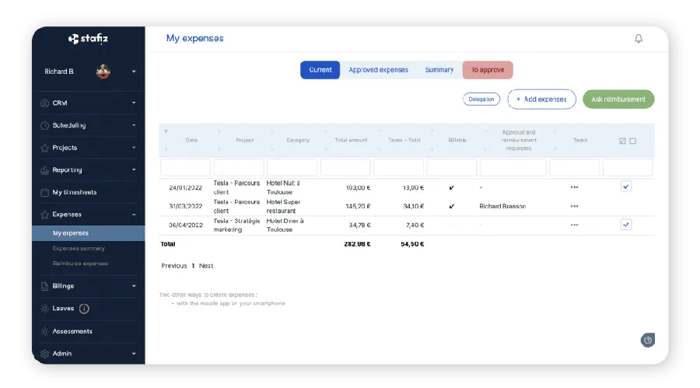The width and height of the screenshot is (700, 388).
Task: Click the Add expenses button
Action: pyautogui.click(x=541, y=100)
